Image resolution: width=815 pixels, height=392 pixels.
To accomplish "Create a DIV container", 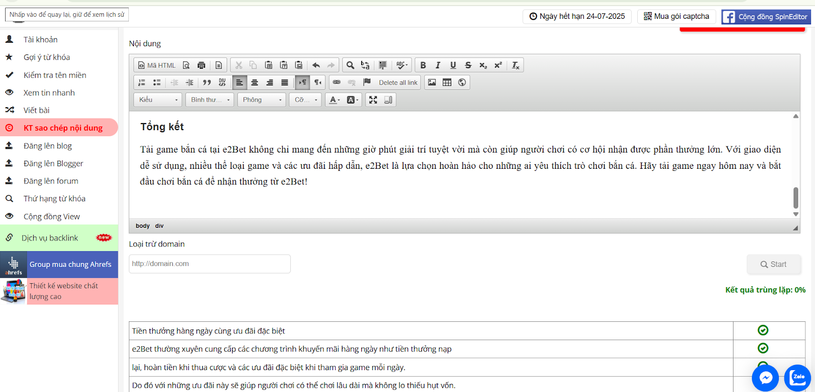I will tap(222, 82).
